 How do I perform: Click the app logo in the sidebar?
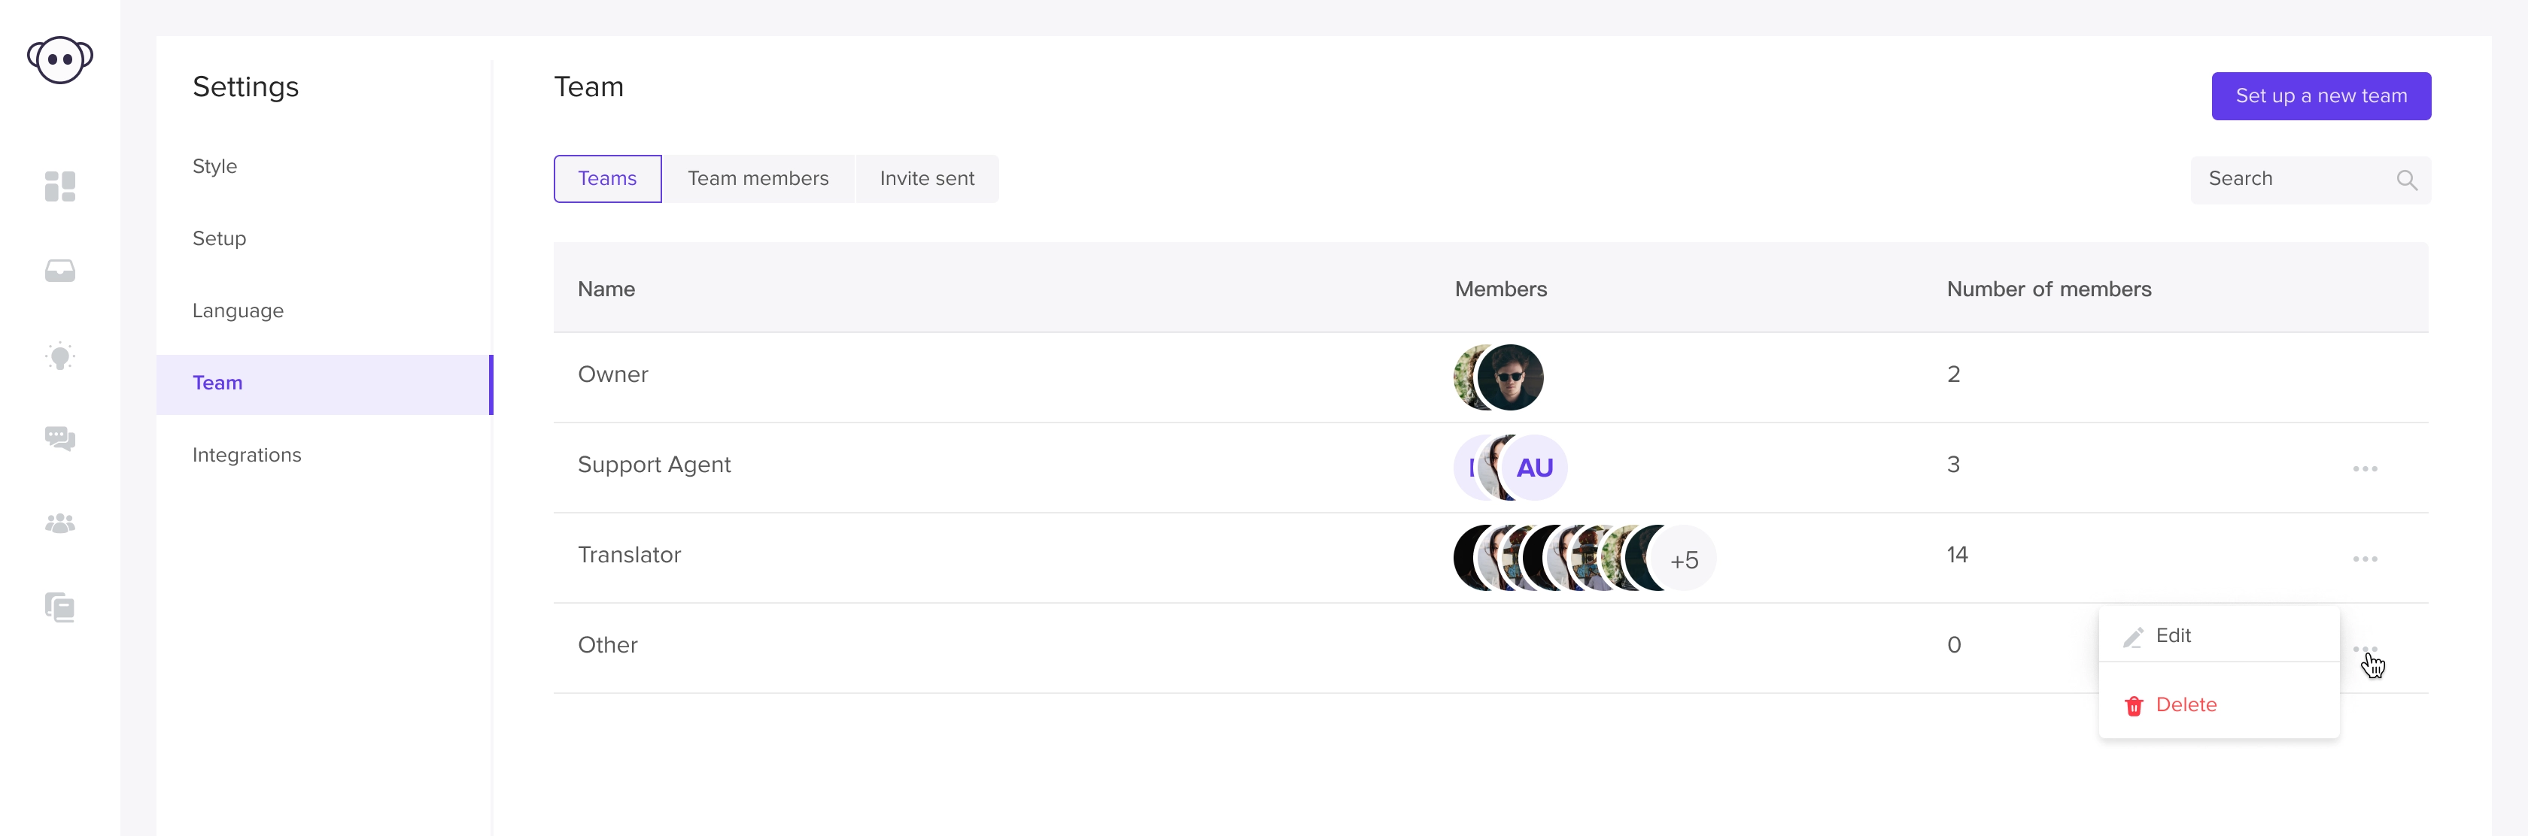click(60, 61)
